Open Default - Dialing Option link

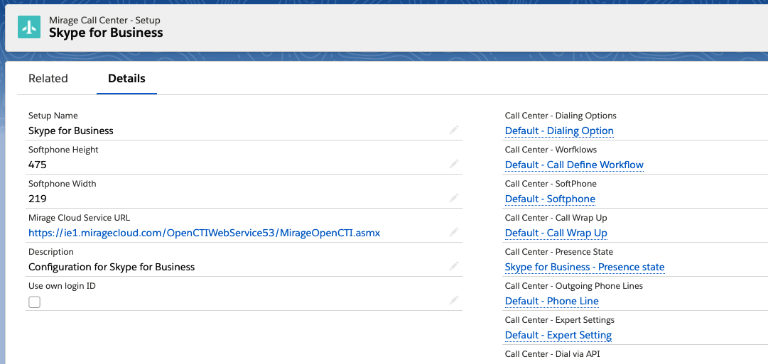(x=559, y=131)
